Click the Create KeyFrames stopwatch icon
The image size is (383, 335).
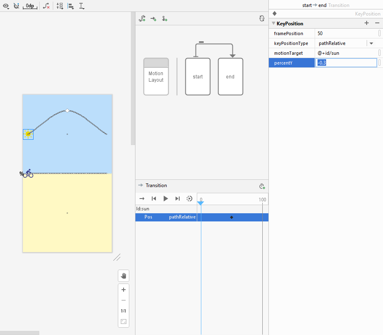point(262,186)
